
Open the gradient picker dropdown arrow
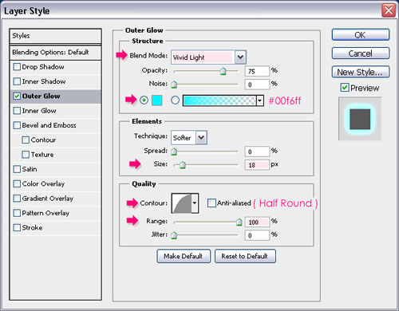(260, 100)
